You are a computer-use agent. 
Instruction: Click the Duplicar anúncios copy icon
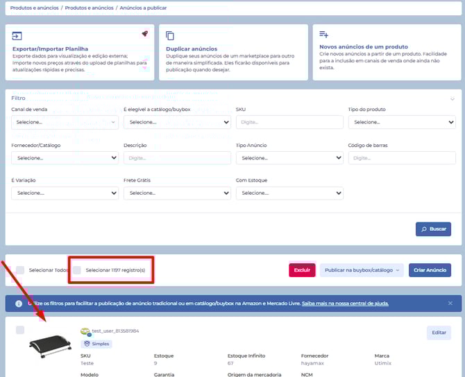(170, 35)
